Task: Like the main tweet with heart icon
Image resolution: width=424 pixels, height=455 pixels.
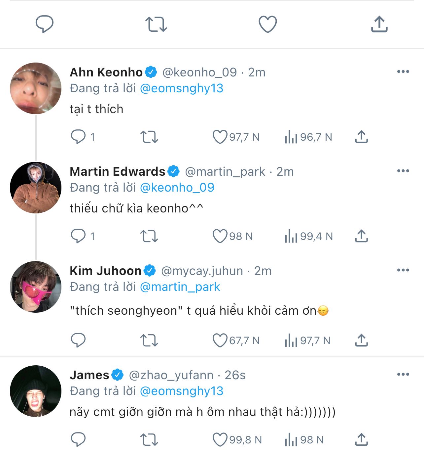Action: [267, 24]
